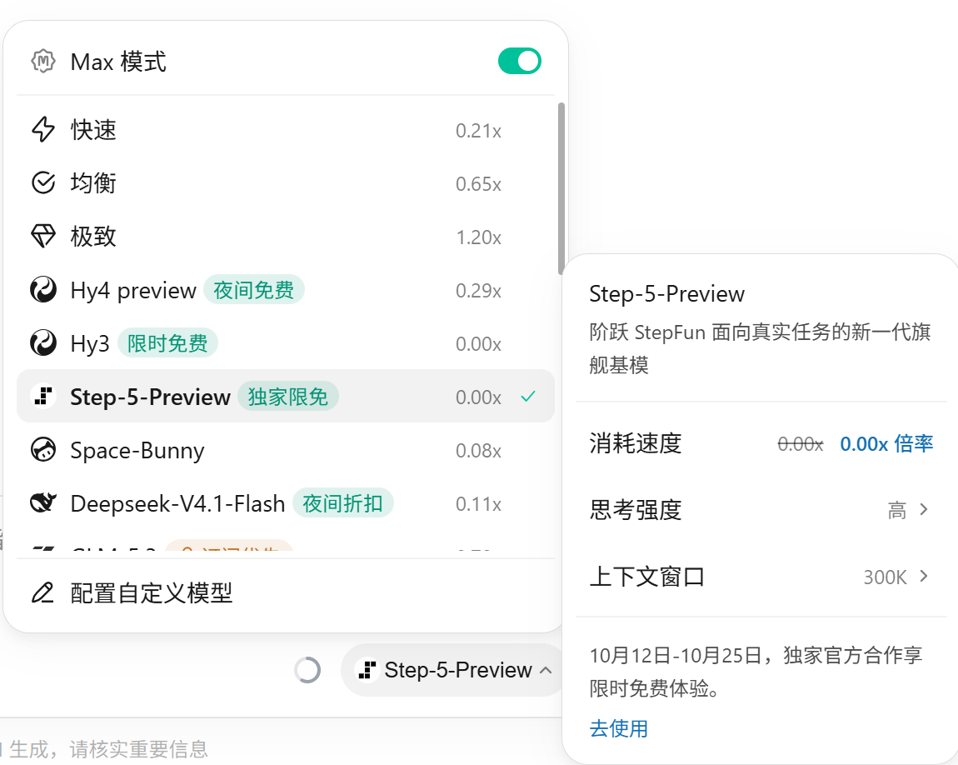Click the 0.21x rate value
The height and width of the screenshot is (765, 958).
pyautogui.click(x=478, y=131)
